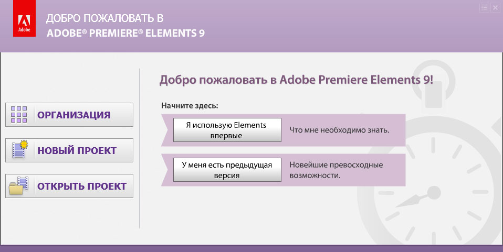Viewport: 503px width, 252px height.
Task: Choose ОТКРЫТЬ ПРОЕКТ
Action: (81, 186)
